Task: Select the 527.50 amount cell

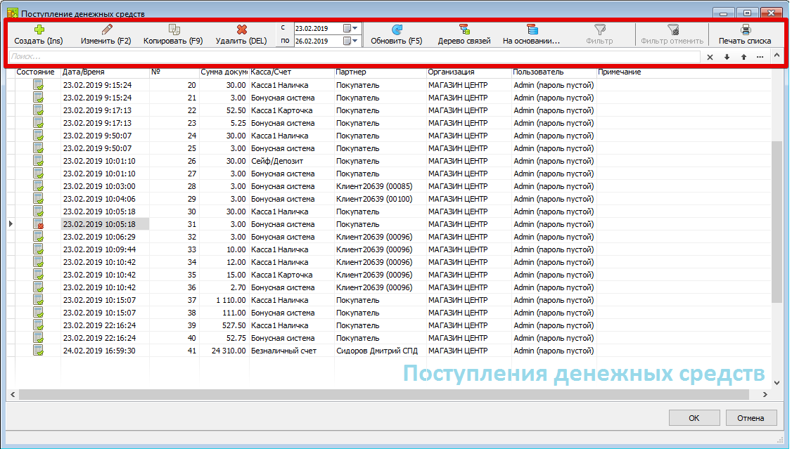Action: 224,325
